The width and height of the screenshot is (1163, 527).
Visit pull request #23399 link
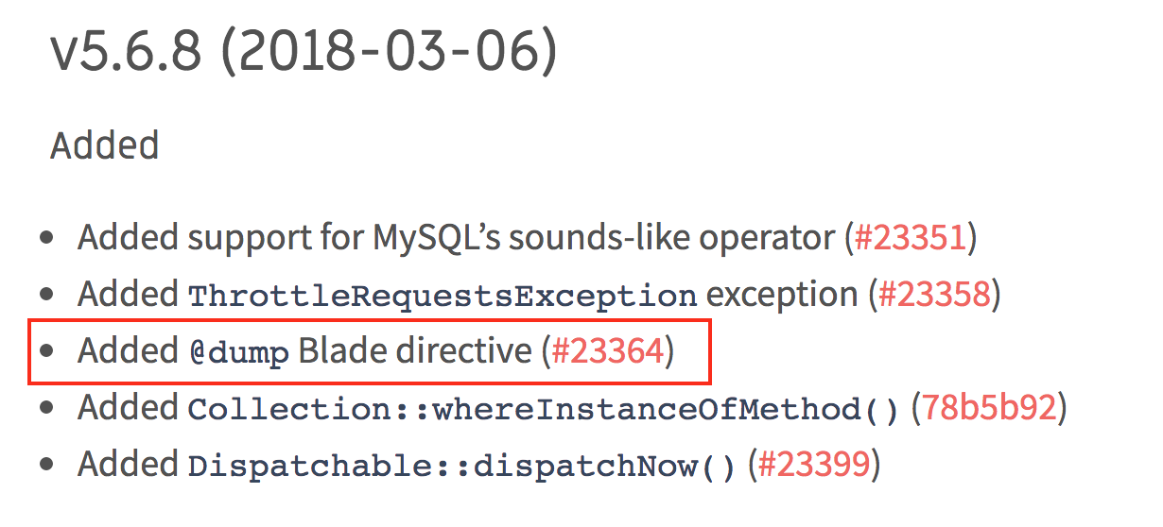tap(813, 465)
